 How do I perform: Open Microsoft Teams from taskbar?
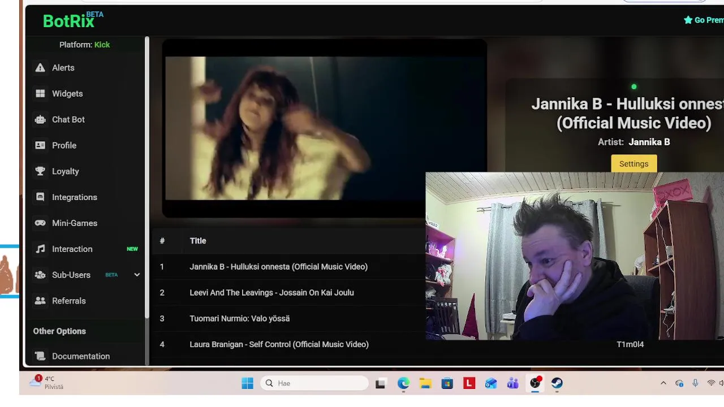513,383
